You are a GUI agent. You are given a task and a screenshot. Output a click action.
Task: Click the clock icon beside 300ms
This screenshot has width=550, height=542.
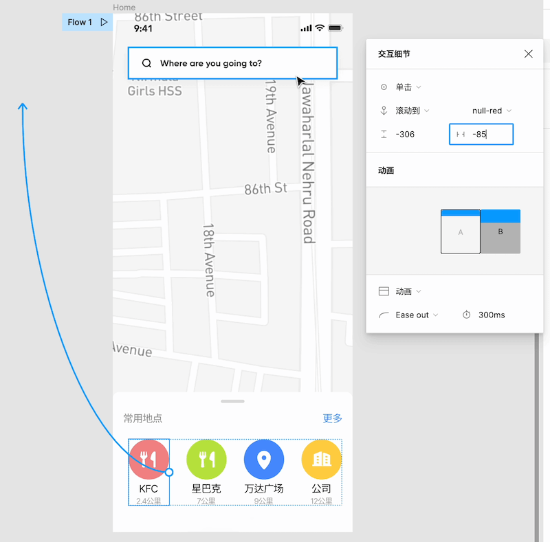tap(465, 315)
